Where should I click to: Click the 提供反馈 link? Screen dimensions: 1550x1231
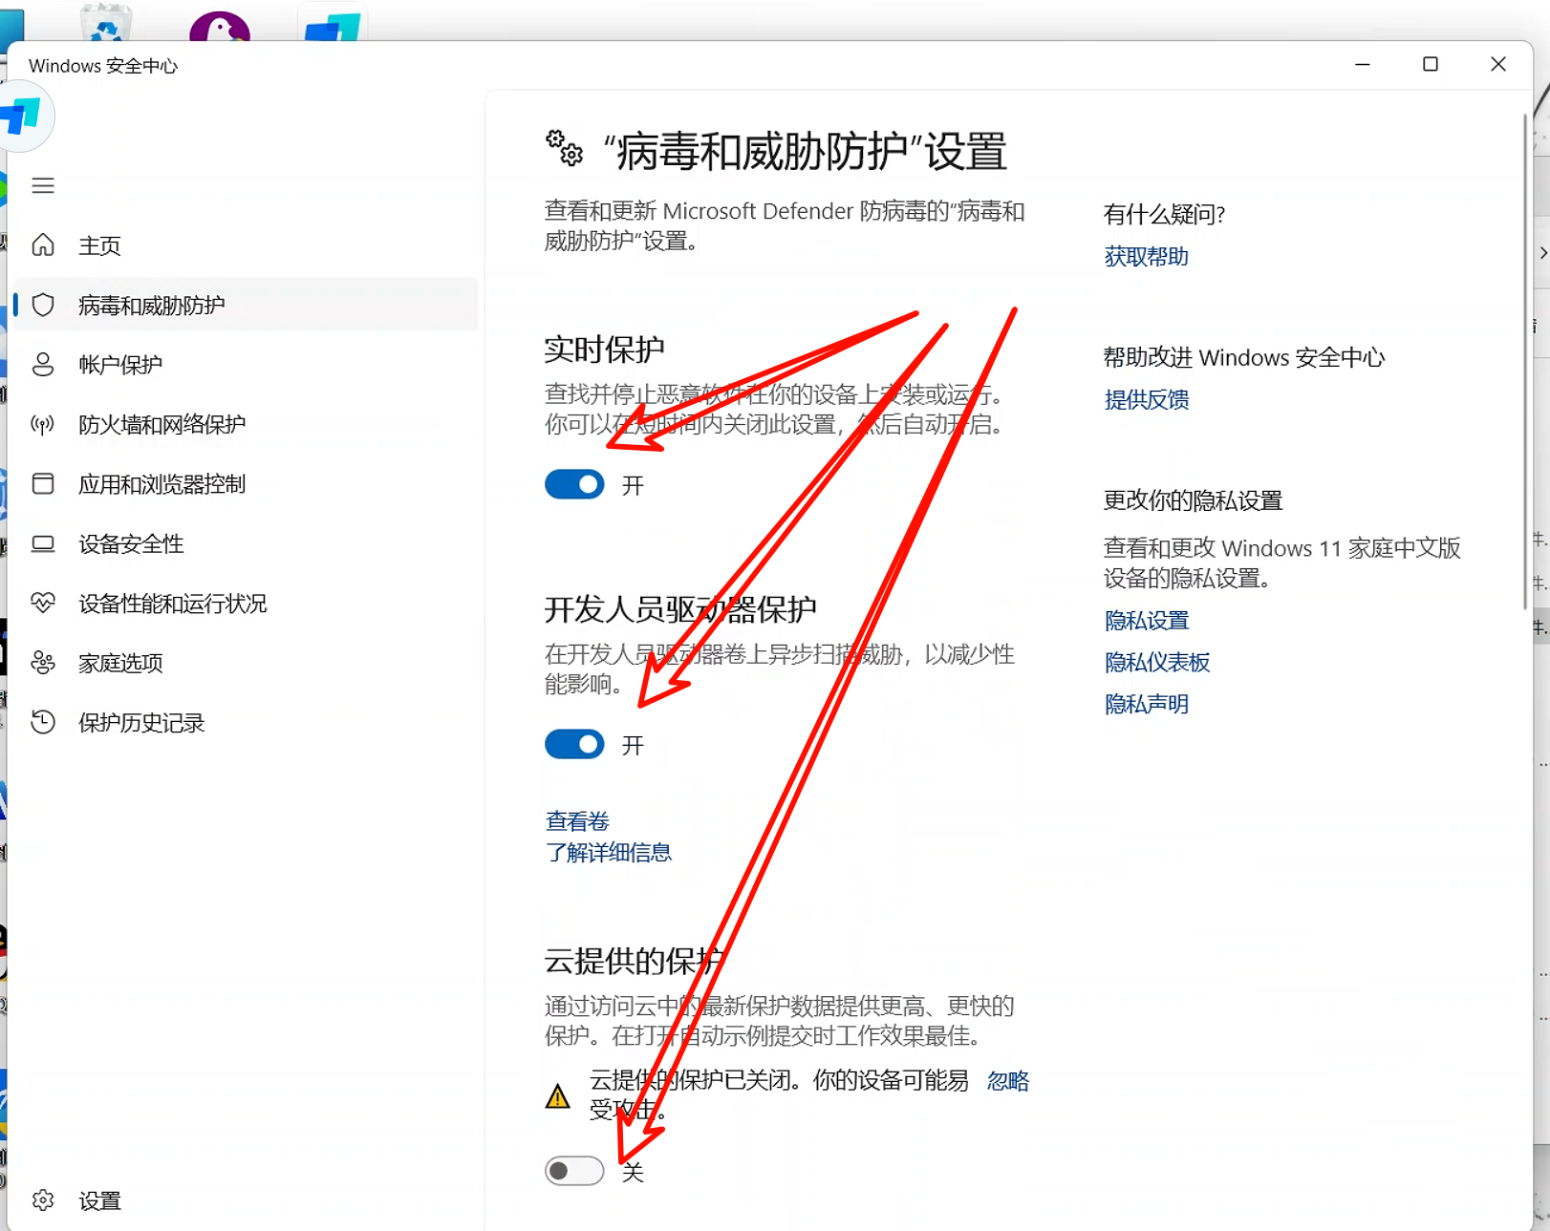click(x=1147, y=399)
